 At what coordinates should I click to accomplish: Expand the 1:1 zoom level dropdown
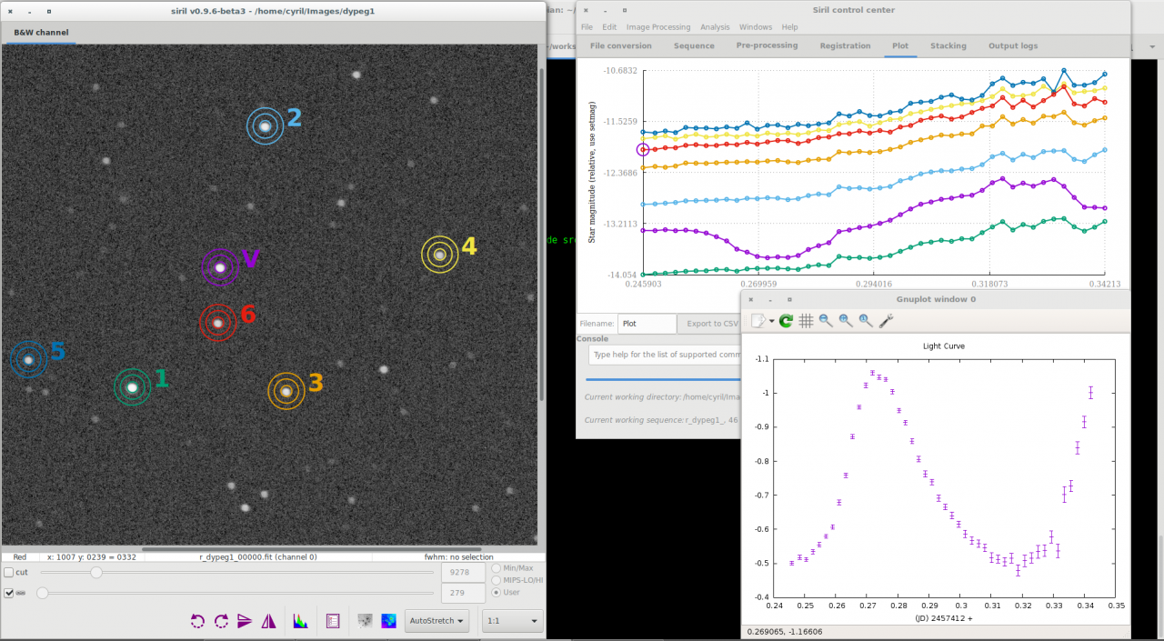tap(512, 622)
